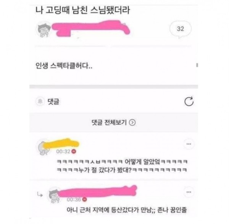Click the red N badge beside 00:32

click(x=74, y=151)
